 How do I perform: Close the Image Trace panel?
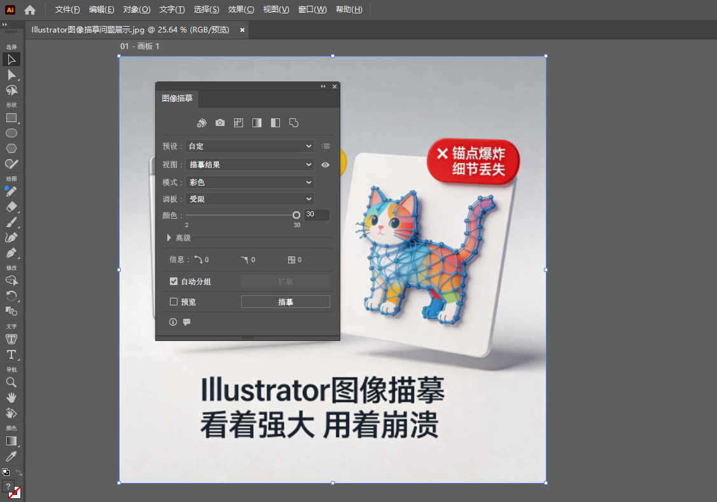tap(335, 87)
